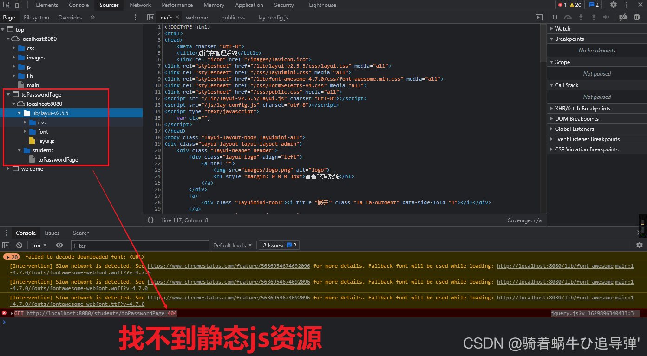Open the Application tab
Screen dimensions: 647x356
click(249, 5)
